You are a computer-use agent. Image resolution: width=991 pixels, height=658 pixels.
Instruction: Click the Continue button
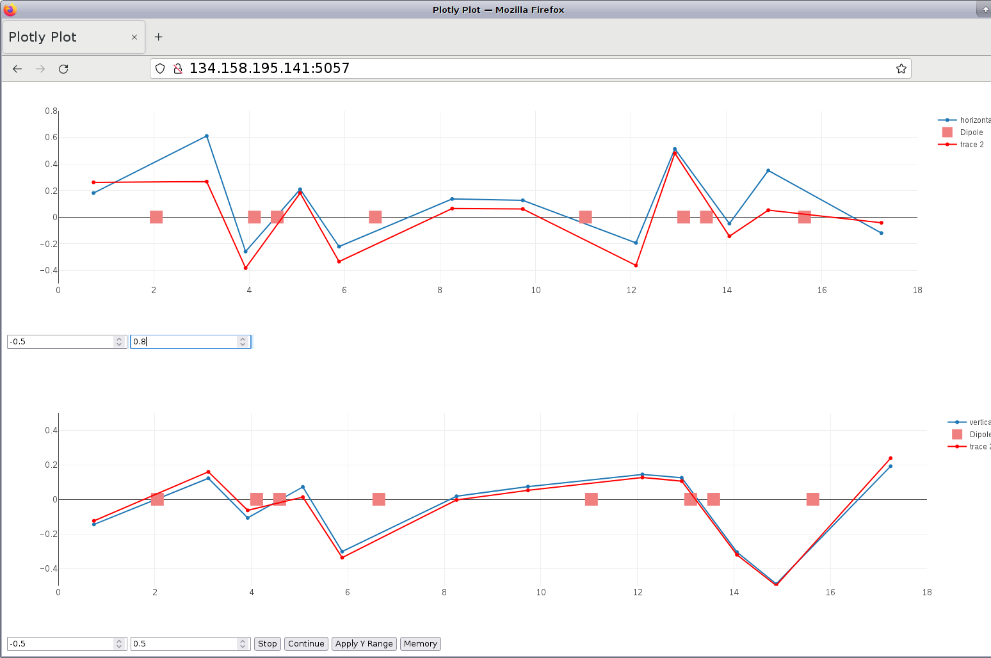pyautogui.click(x=306, y=644)
